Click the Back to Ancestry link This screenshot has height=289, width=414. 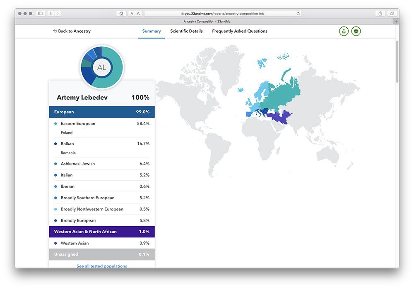[x=72, y=31]
